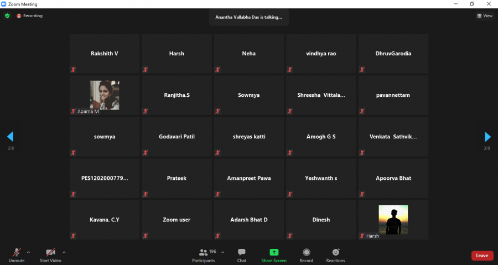This screenshot has height=265, width=498.
Task: Click the Record icon in toolbar
Action: (306, 253)
